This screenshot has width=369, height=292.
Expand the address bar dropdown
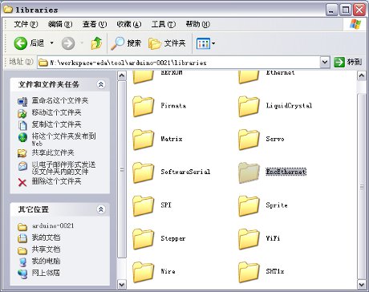[x=325, y=63]
